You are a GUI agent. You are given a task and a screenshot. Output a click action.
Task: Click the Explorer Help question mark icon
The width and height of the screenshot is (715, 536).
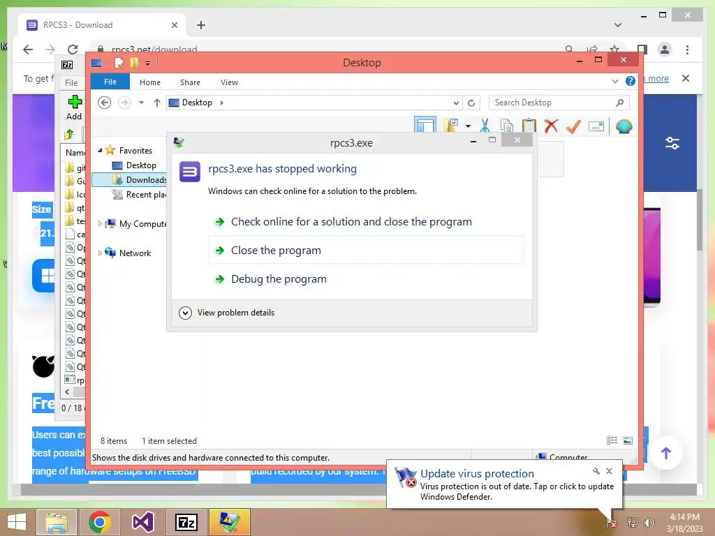pos(631,81)
